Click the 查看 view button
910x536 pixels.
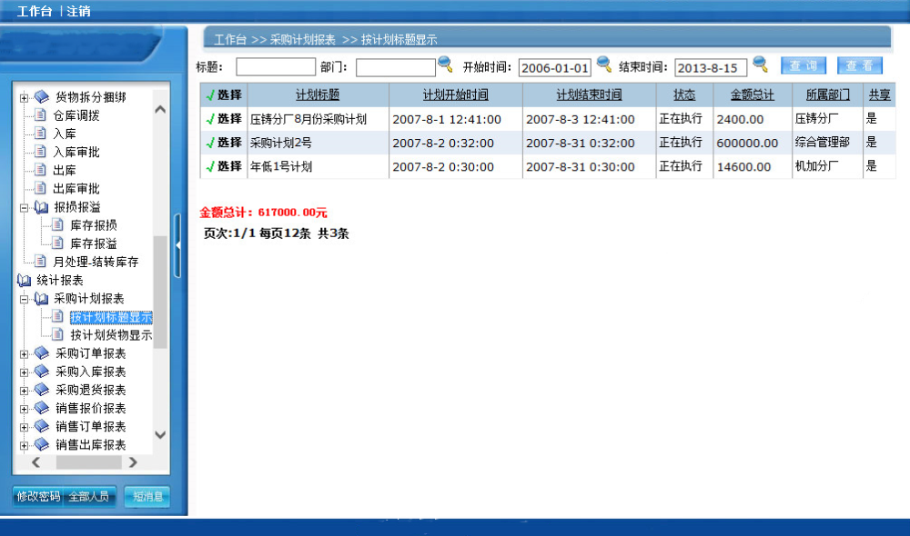(x=860, y=65)
